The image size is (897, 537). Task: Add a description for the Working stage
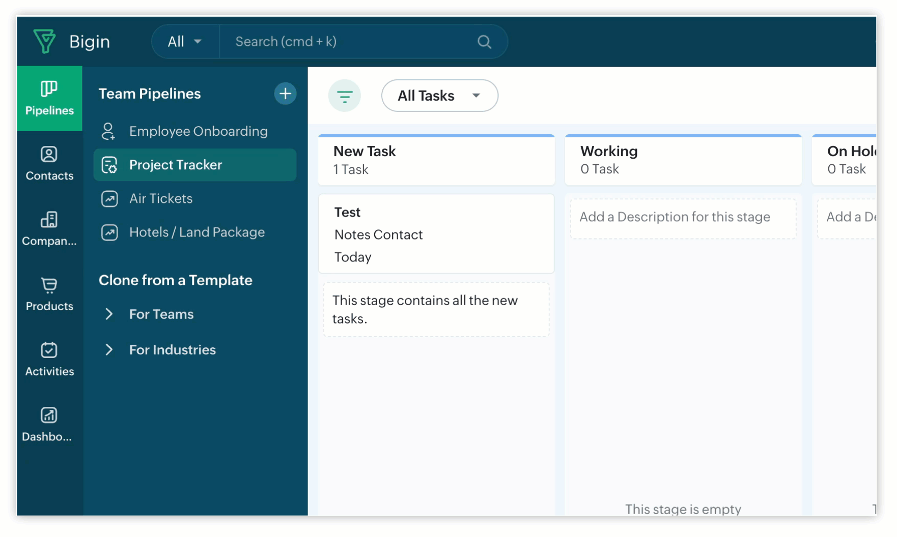tap(683, 219)
